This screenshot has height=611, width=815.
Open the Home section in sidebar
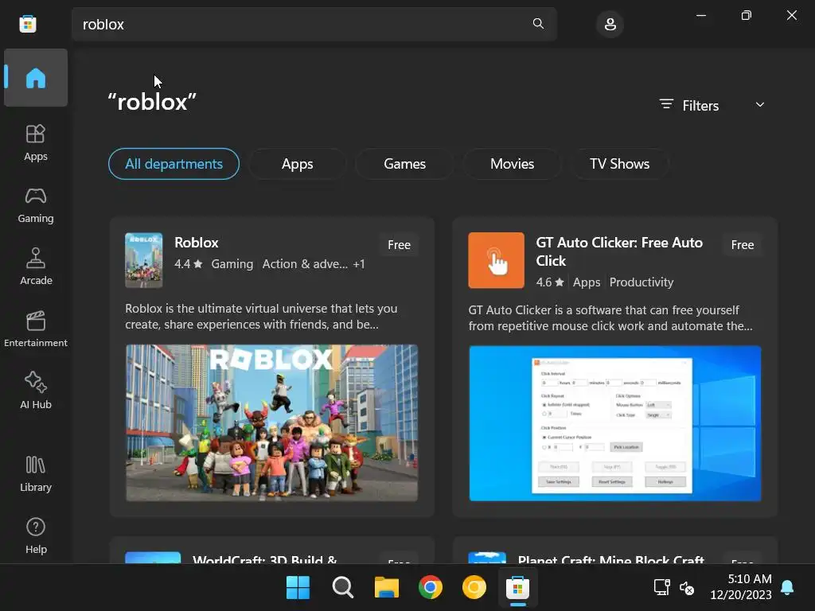coord(36,78)
